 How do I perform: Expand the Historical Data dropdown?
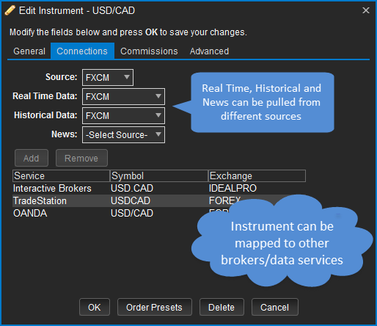tap(123, 115)
